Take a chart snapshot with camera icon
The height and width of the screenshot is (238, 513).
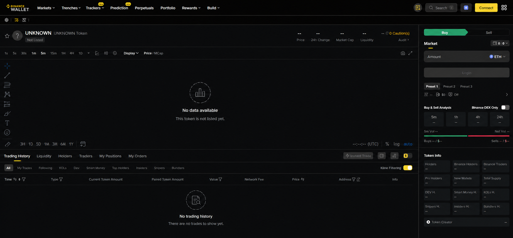pyautogui.click(x=403, y=53)
